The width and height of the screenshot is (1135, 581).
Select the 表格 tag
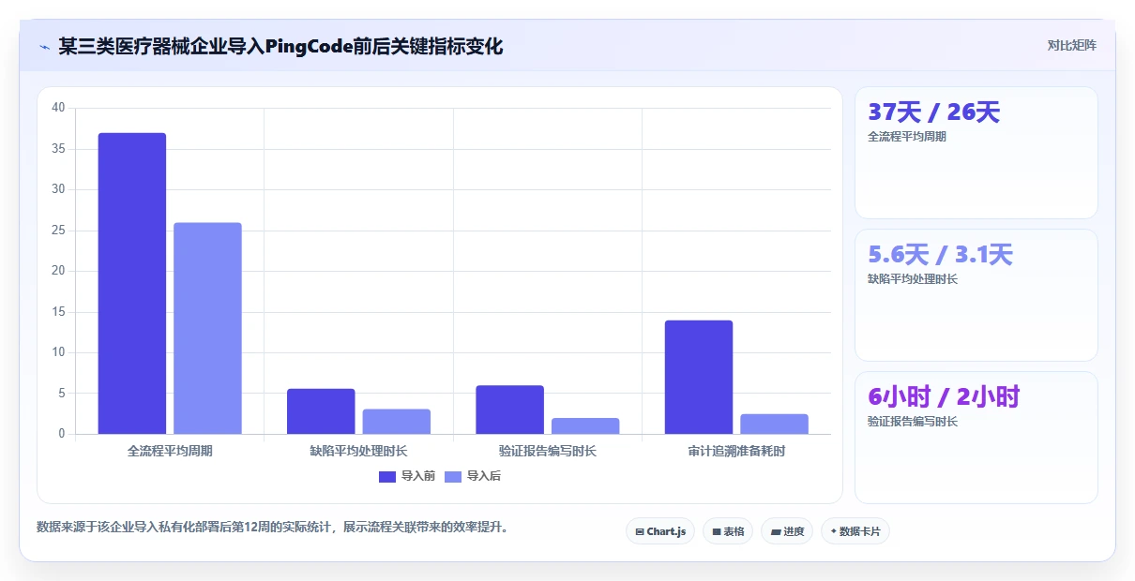tap(728, 531)
